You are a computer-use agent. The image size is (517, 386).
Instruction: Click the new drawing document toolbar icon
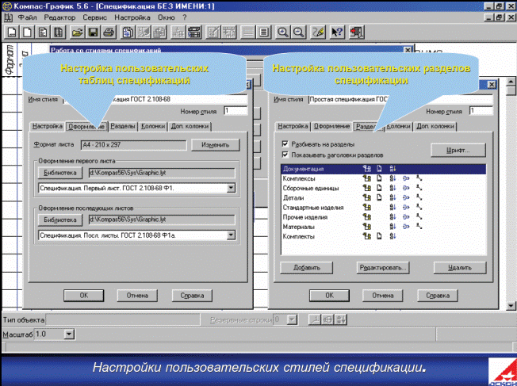point(12,32)
